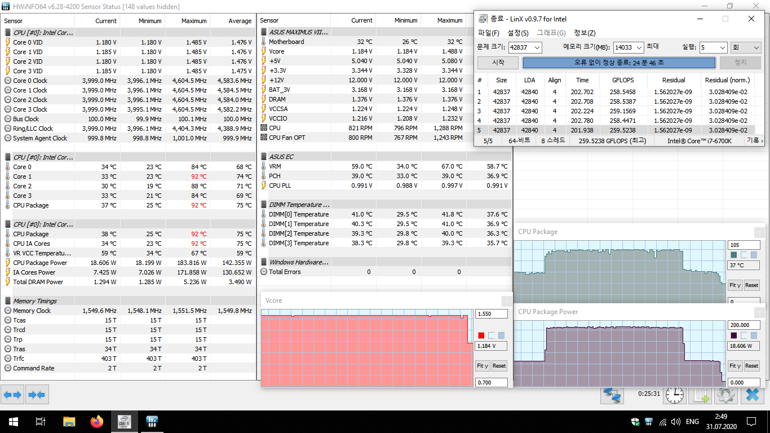The width and height of the screenshot is (770, 433).
Task: Open HWiNFO remote network monitoring icon
Action: pyautogui.click(x=612, y=395)
